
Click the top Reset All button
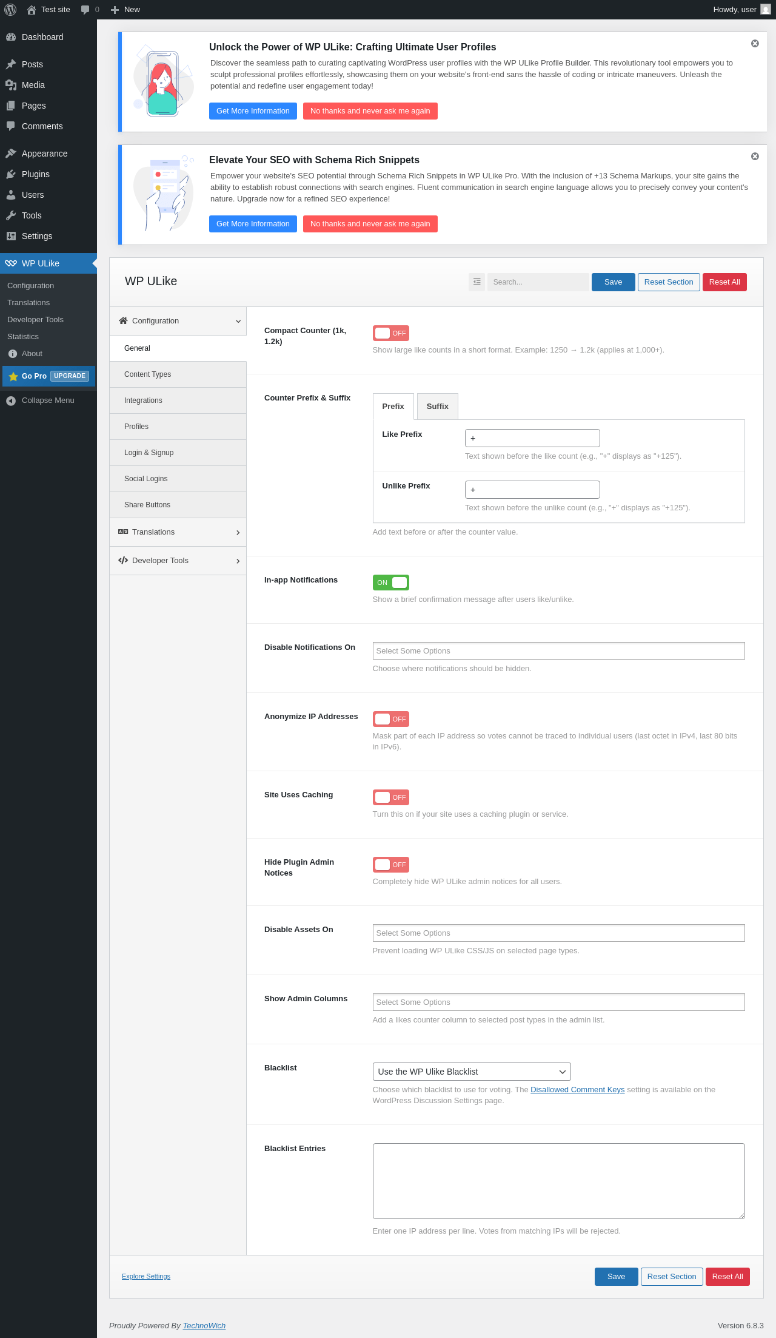pos(724,282)
